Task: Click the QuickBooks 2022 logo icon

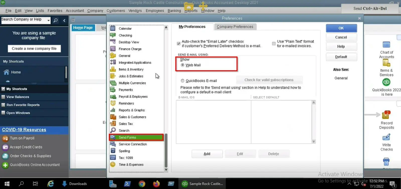Action: tap(386, 82)
